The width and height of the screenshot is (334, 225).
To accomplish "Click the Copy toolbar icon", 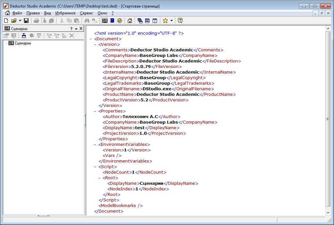I will 69,21.
